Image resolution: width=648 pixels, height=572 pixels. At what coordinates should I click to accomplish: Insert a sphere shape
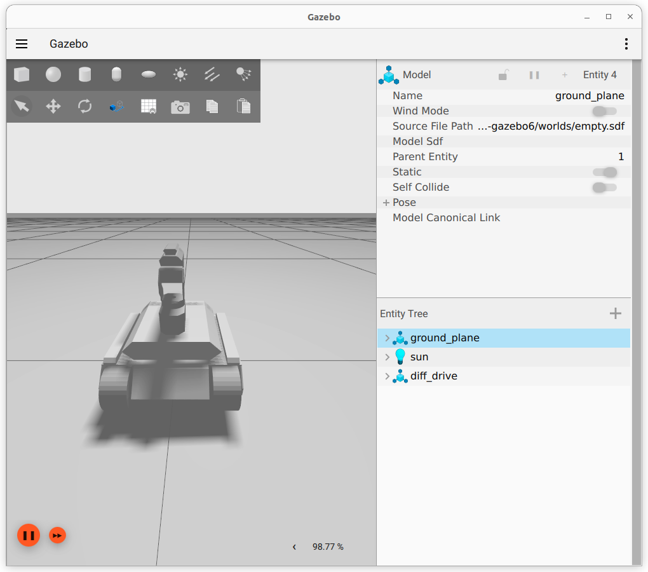pos(53,75)
